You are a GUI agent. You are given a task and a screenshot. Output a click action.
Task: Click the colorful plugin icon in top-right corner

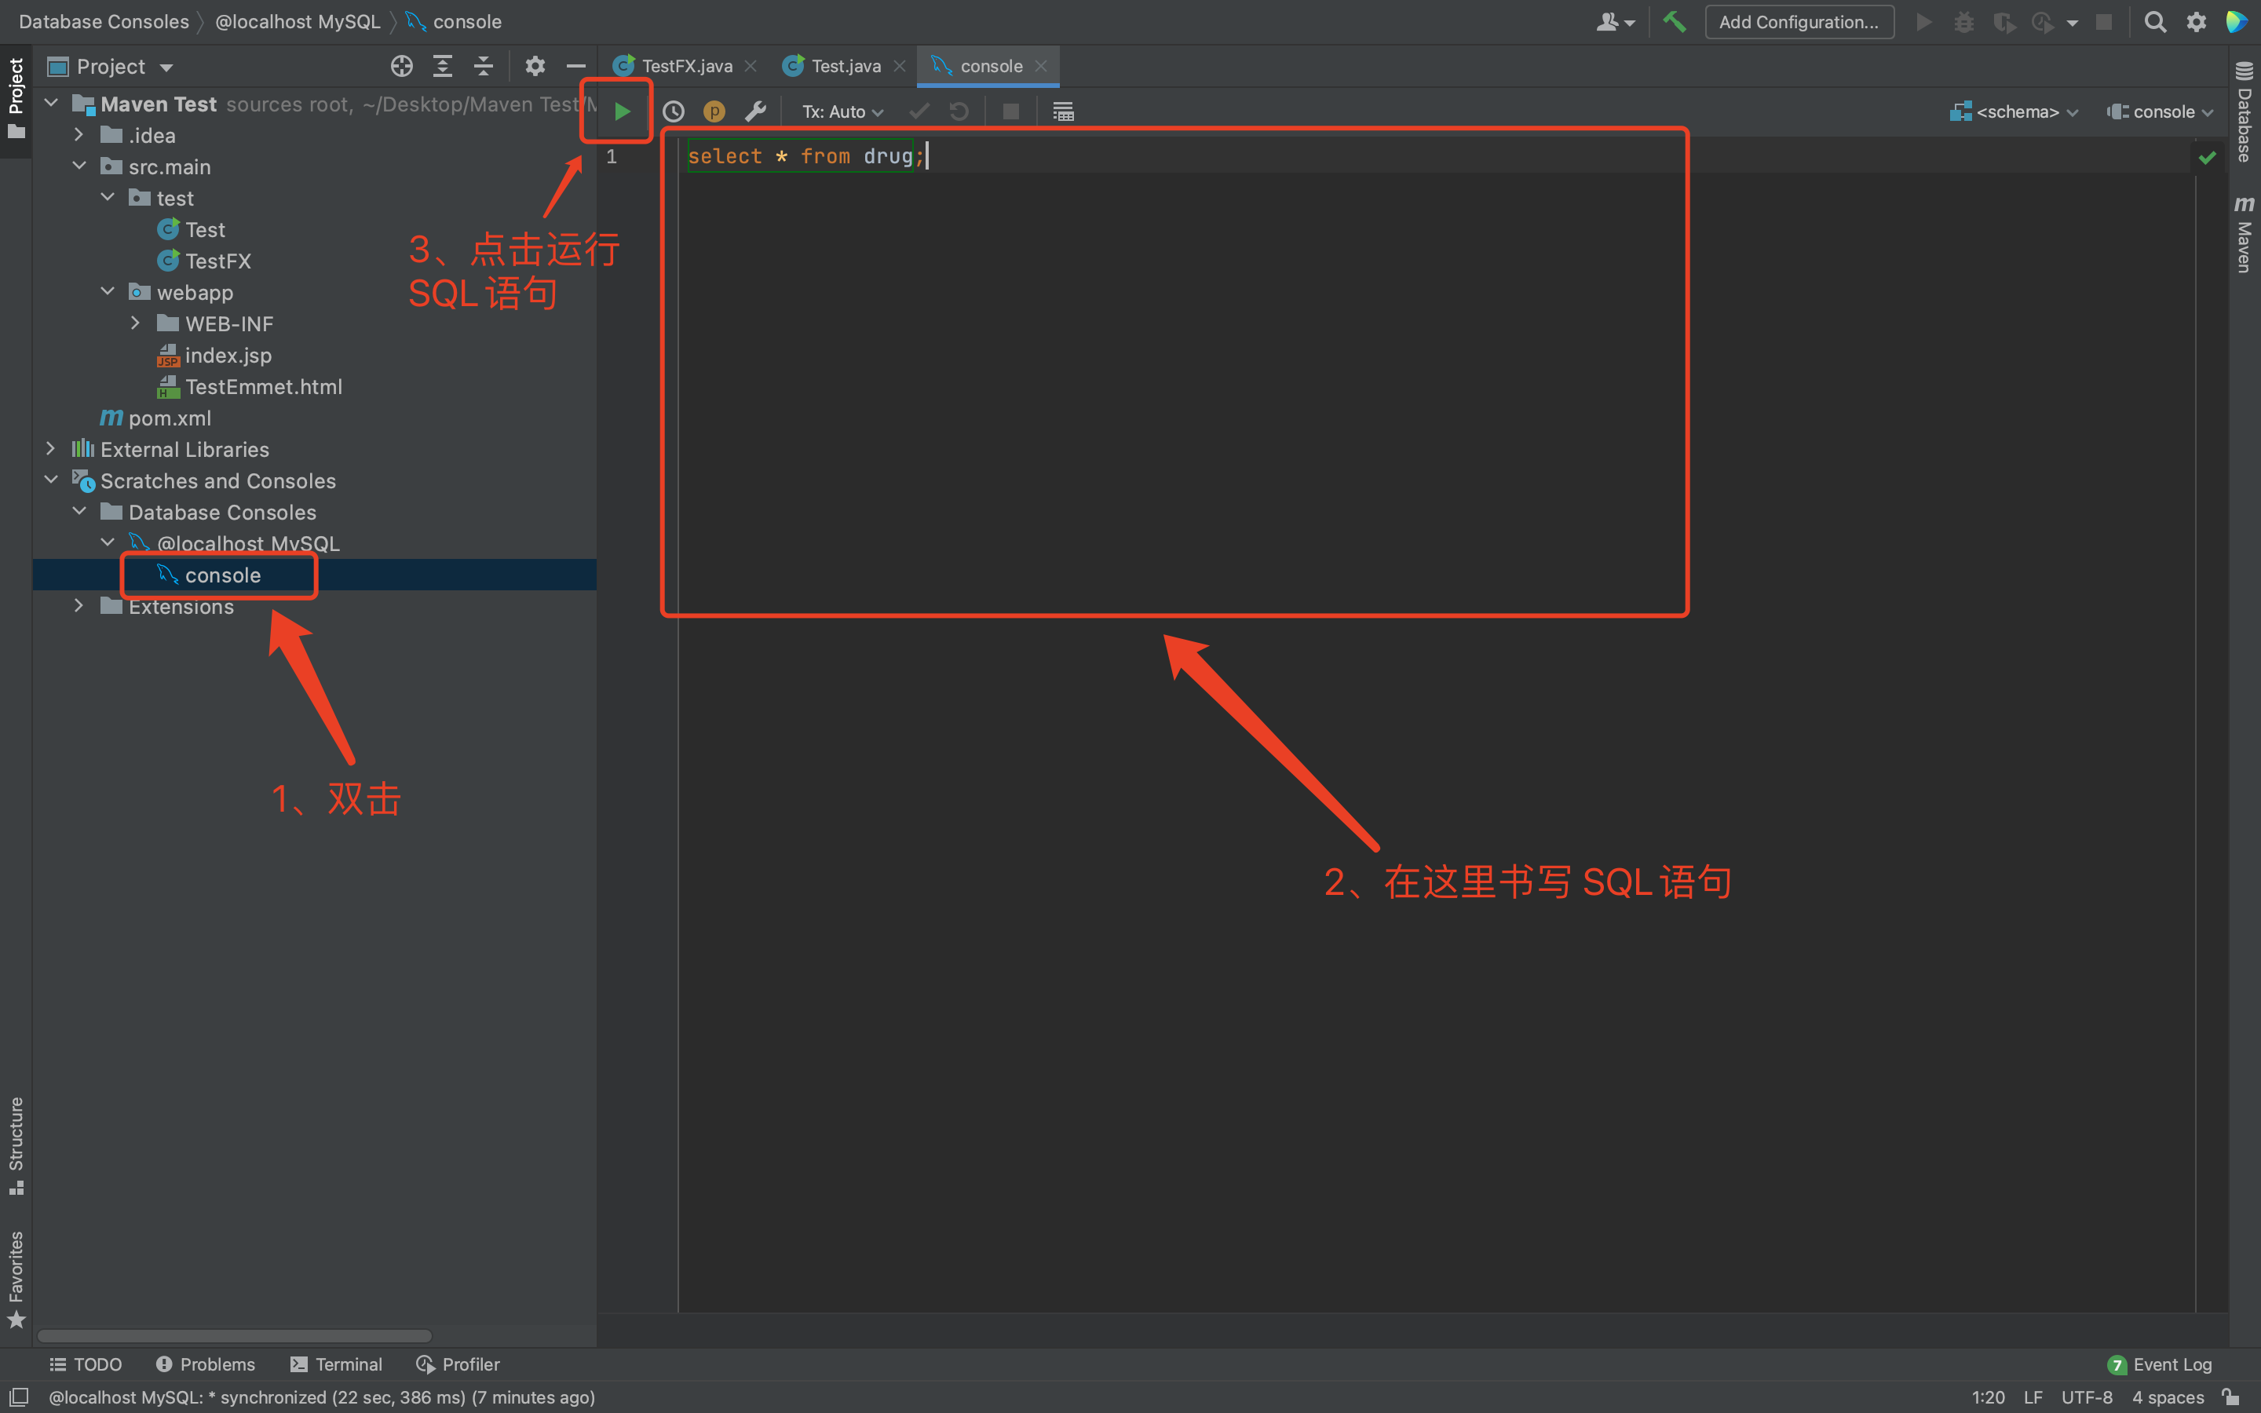tap(2237, 21)
